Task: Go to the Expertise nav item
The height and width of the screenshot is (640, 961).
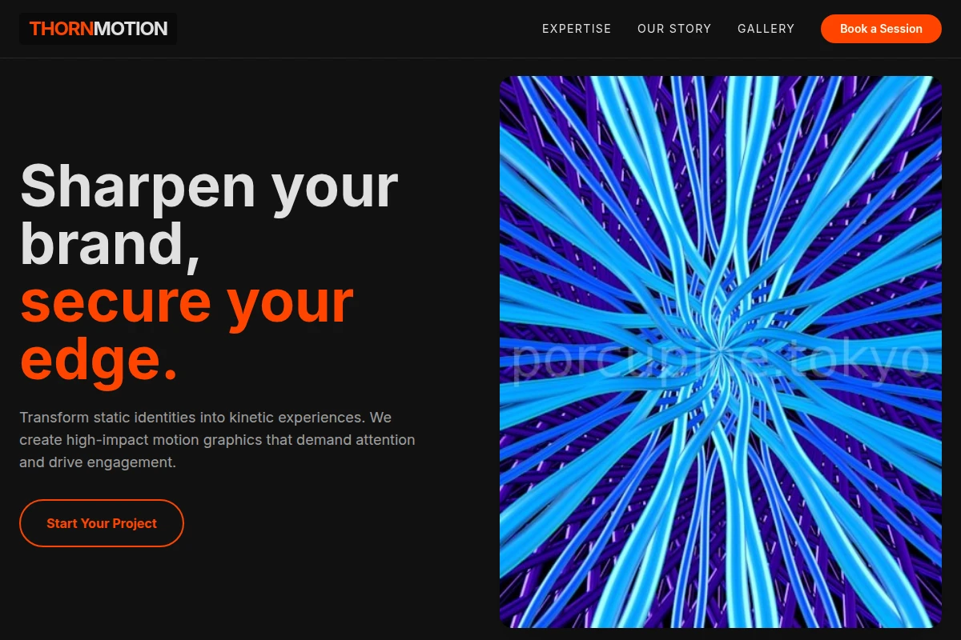Action: (577, 29)
